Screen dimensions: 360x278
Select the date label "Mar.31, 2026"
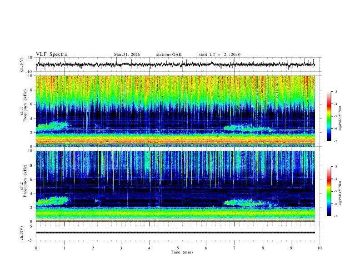click(x=127, y=55)
